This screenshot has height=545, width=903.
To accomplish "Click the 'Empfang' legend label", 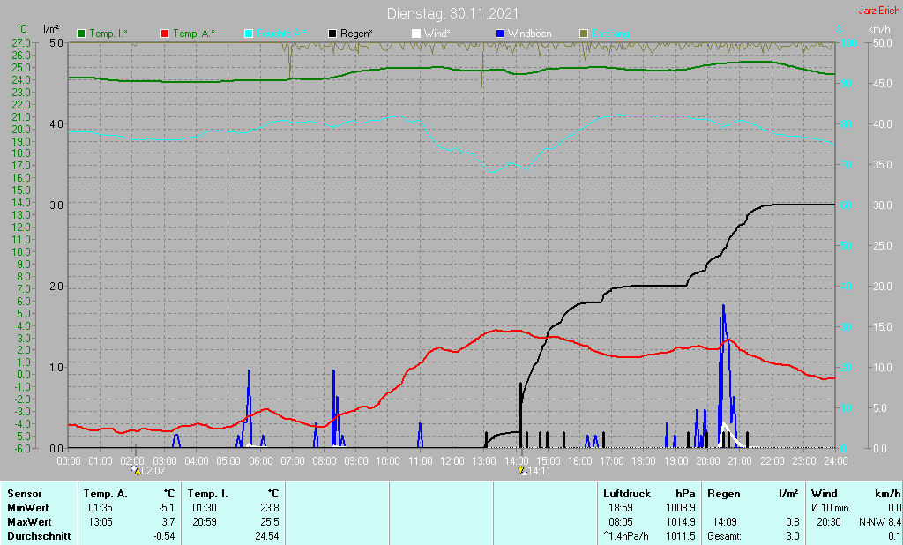I will pyautogui.click(x=610, y=34).
